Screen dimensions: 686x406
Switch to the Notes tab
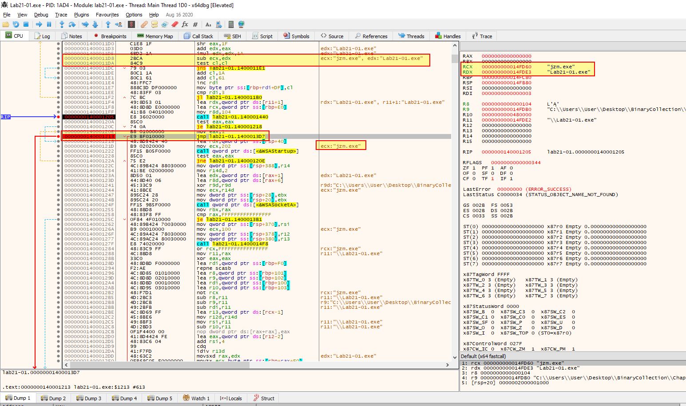tap(71, 36)
